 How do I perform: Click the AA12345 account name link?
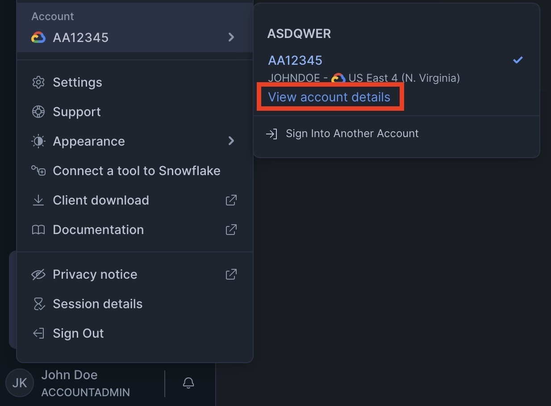[295, 60]
